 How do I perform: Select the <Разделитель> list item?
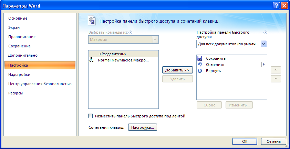123,54
